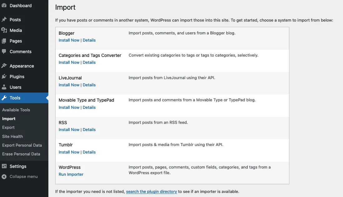Install Movable Type and TypePad importer

(69, 107)
